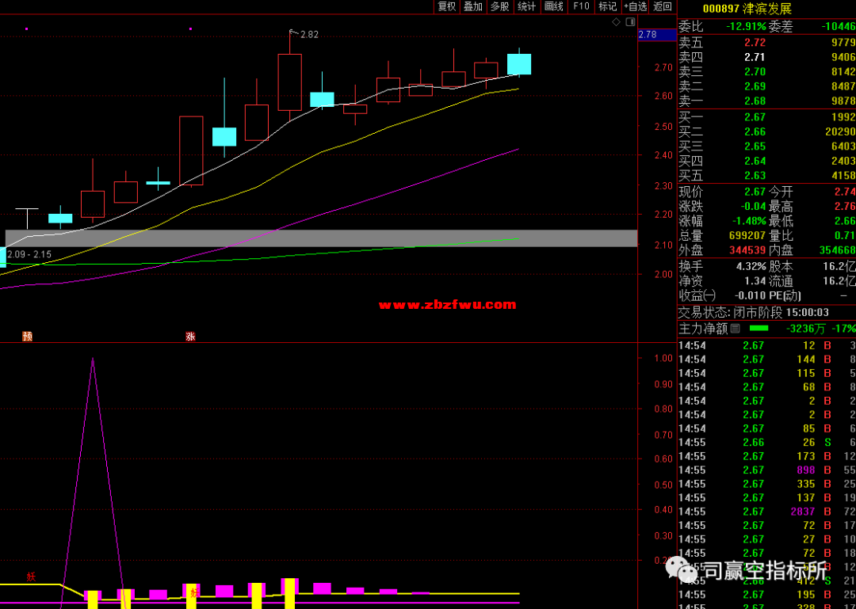Click the 换手 4.32% value
Viewport: 856px width, 609px height.
click(751, 267)
